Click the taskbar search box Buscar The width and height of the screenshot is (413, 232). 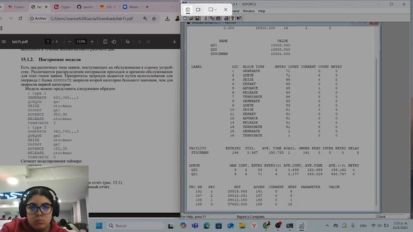tap(136, 226)
